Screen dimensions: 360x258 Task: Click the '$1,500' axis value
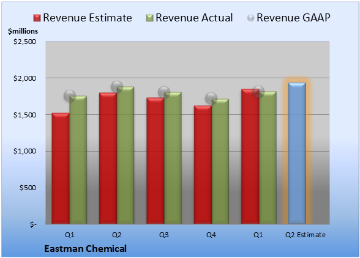(x=24, y=115)
